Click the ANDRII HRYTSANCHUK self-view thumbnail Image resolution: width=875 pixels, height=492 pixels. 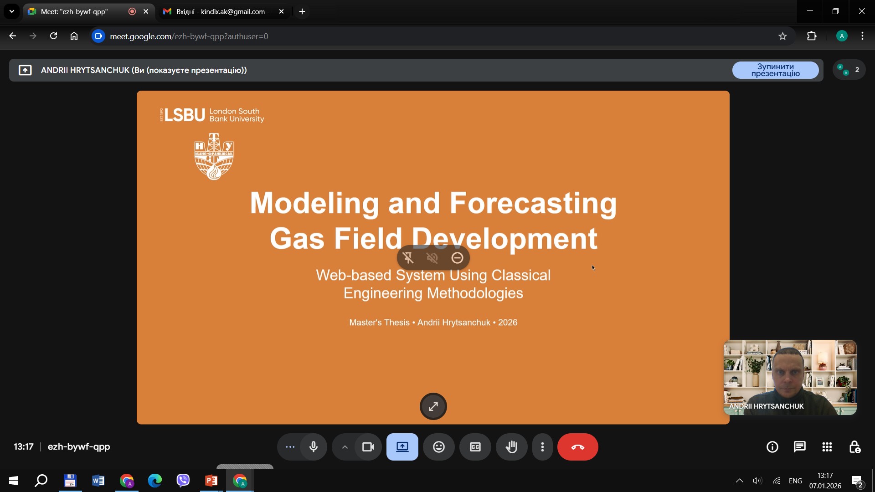click(790, 377)
